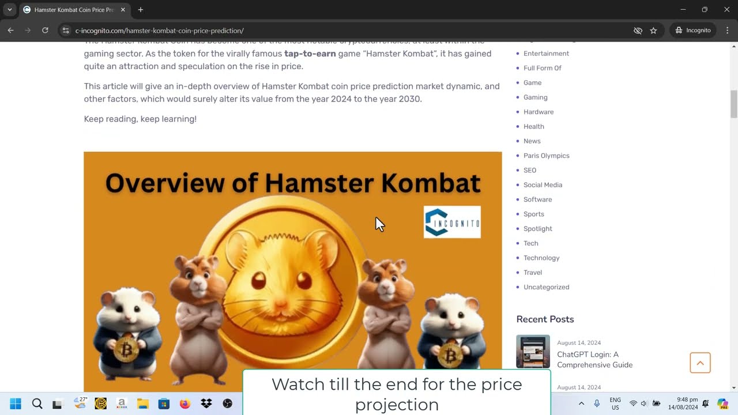
Task: Close the Hamster Kombat Coin tab
Action: (123, 10)
